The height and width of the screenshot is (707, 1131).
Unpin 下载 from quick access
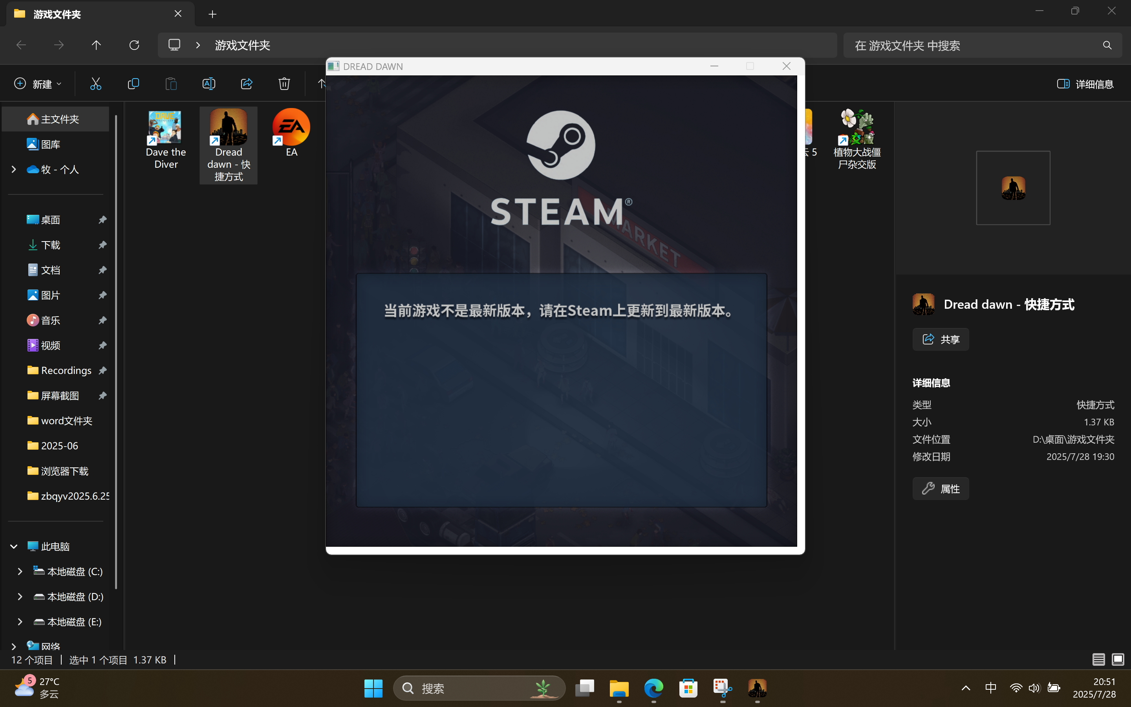tap(102, 245)
